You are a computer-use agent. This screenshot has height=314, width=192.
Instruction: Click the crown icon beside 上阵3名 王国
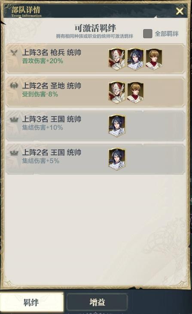coord(14,120)
